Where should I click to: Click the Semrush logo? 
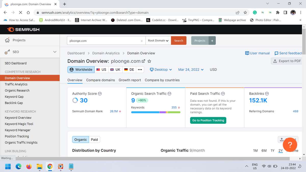click(23, 30)
